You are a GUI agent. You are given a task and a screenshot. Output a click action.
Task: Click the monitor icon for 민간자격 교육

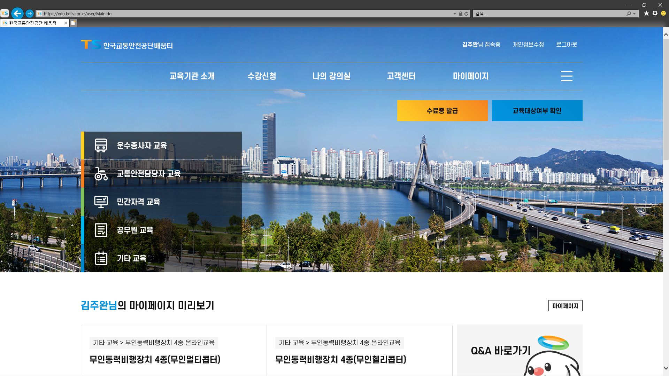[101, 202]
